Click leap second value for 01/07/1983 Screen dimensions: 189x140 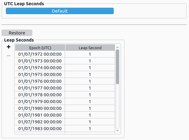[90, 129]
